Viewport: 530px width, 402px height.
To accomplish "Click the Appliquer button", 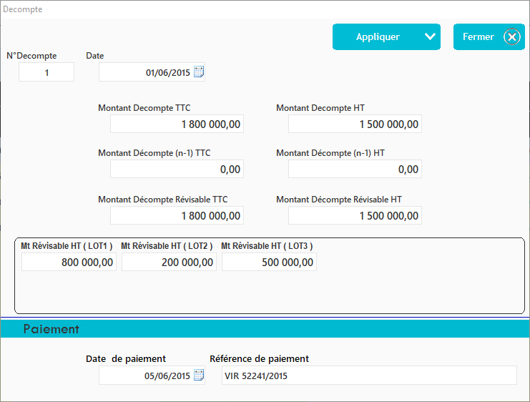I will click(x=378, y=37).
